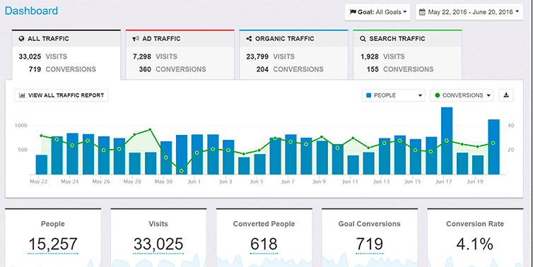The height and width of the screenshot is (267, 533).
Task: Switch to the ORGANIC TRAFFIC tab
Action: pyautogui.click(x=293, y=54)
